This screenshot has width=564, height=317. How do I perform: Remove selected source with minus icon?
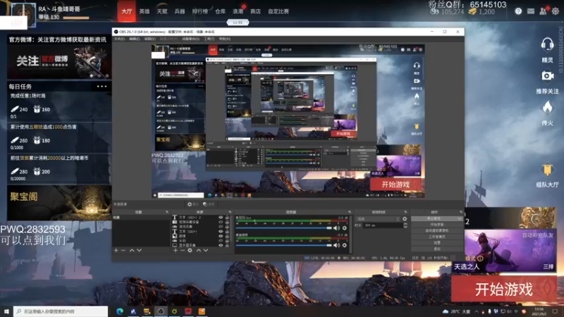pos(183,250)
